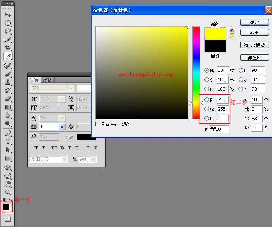Select the Horizontal Type tool
This screenshot has width=272, height=227.
pos(8,142)
